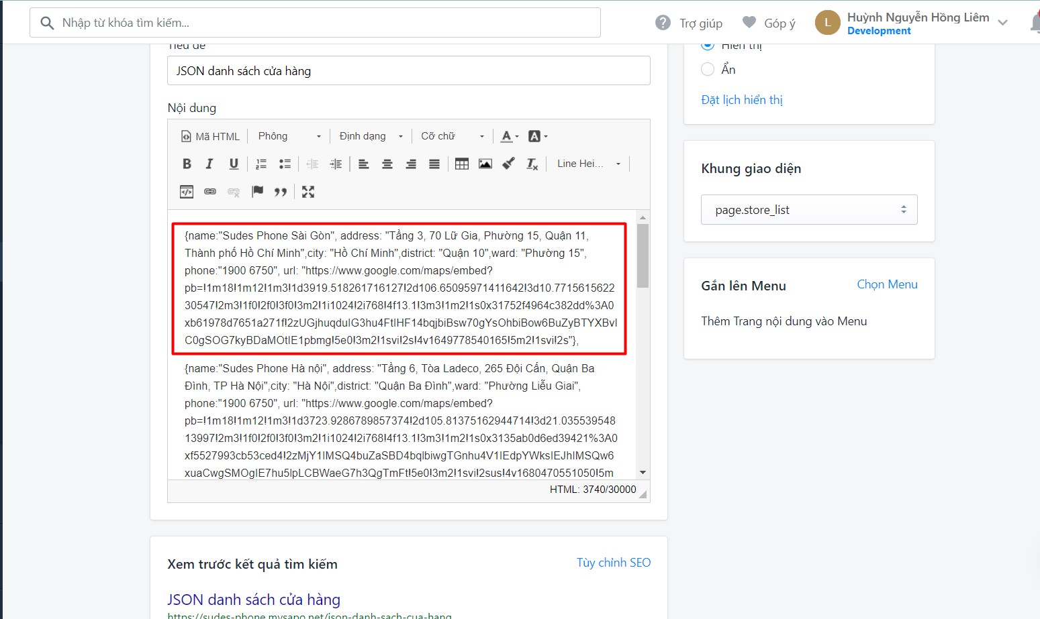Click the Chọn Menu link
Image resolution: width=1040 pixels, height=619 pixels.
pos(887,284)
